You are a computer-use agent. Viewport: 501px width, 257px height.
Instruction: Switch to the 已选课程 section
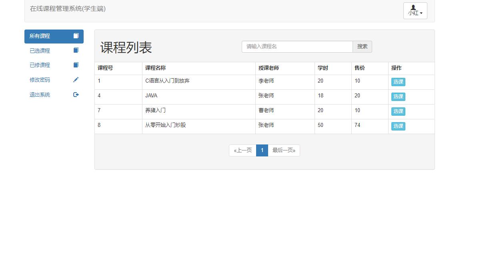coord(39,50)
